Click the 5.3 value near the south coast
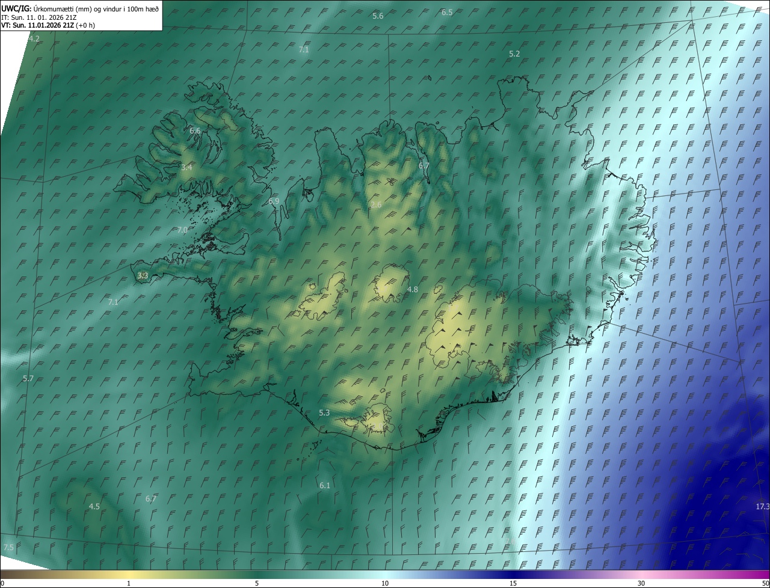This screenshot has width=770, height=588. [324, 413]
